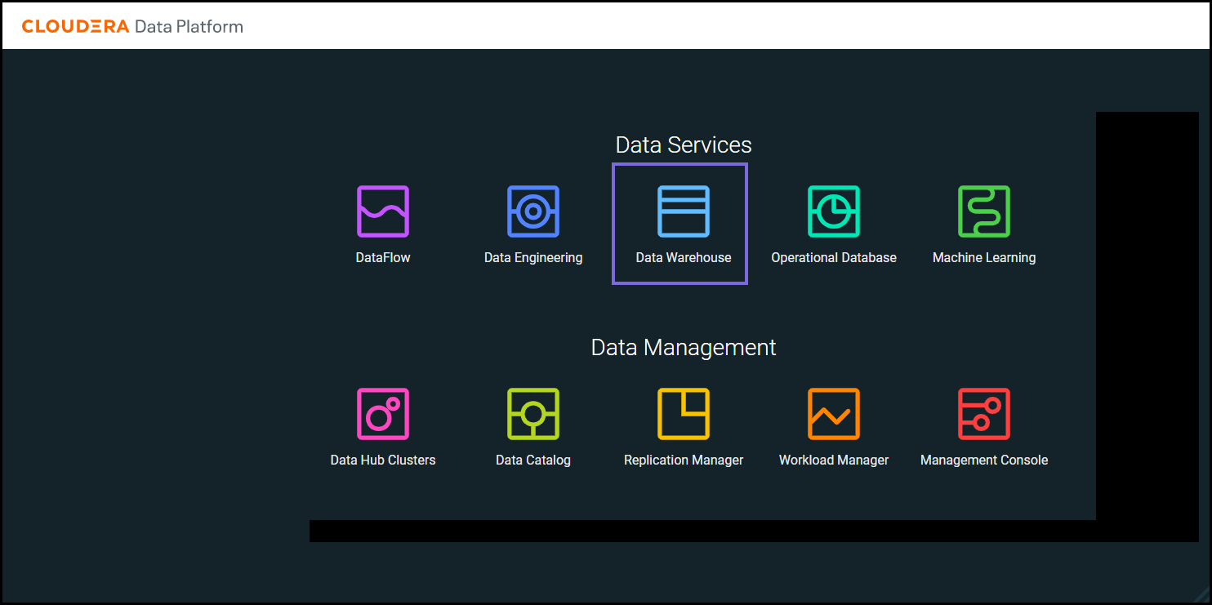Click the red Management Console icon
The image size is (1212, 605).
tap(984, 414)
